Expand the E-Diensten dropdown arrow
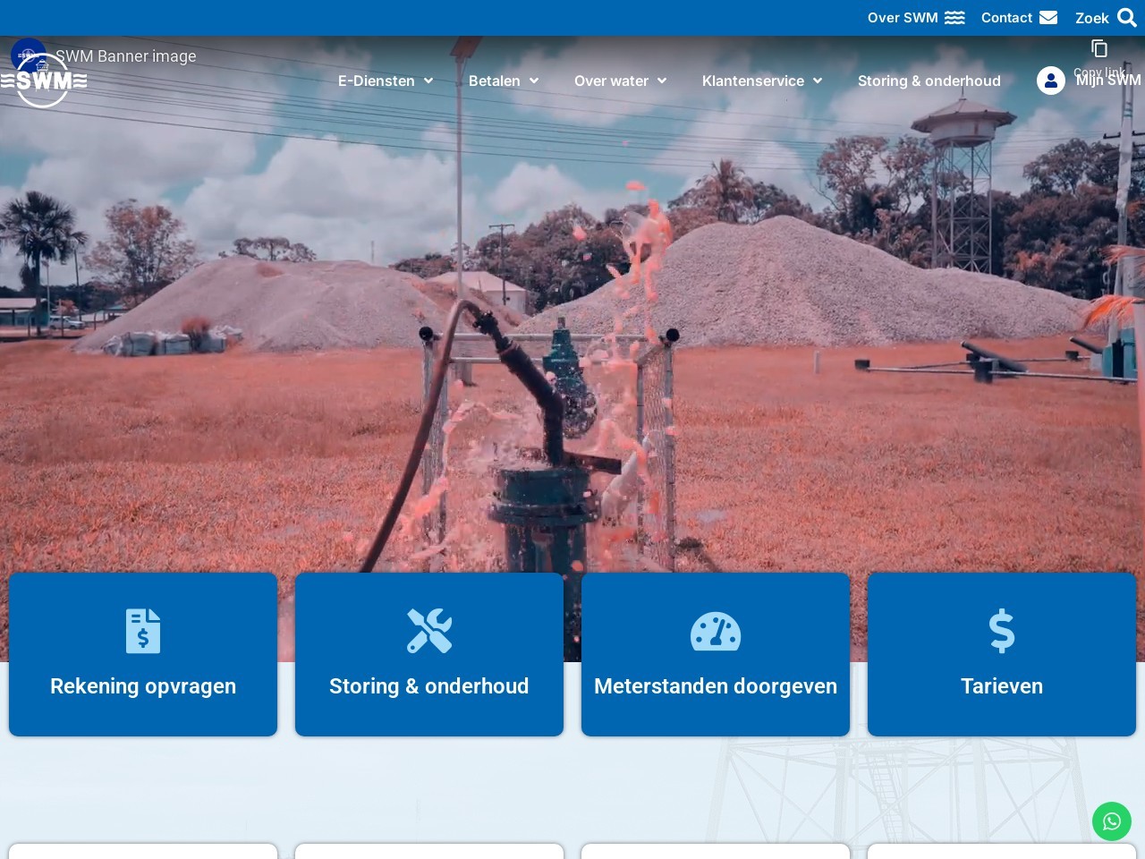 [428, 81]
